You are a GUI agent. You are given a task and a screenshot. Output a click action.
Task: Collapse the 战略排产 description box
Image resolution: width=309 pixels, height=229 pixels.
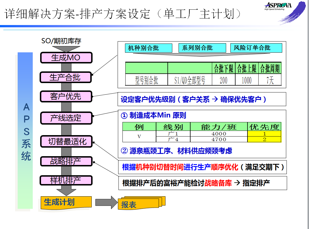202,168
